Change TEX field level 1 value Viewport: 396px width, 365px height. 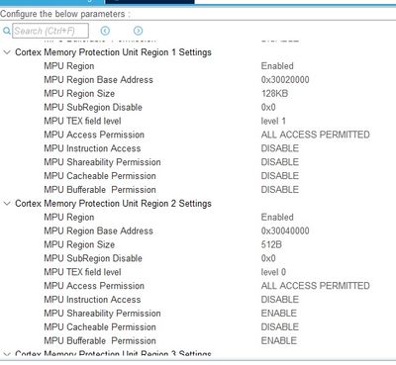pos(273,121)
